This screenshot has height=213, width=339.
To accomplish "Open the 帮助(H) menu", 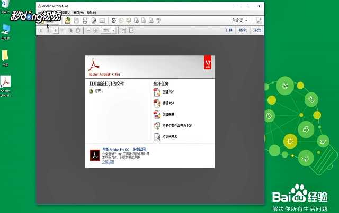I will (92, 13).
